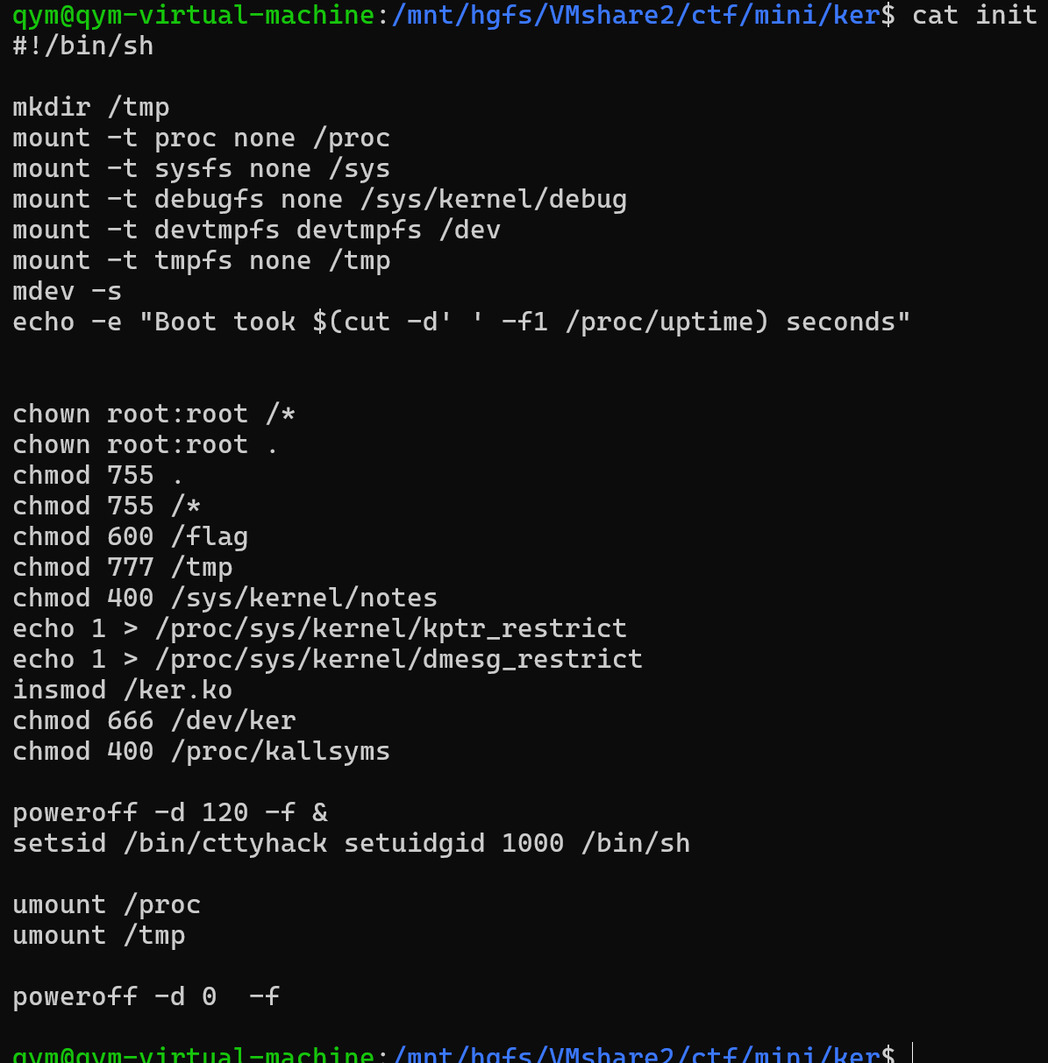Click the debugfs mount line
1048x1063 pixels.
click(320, 200)
